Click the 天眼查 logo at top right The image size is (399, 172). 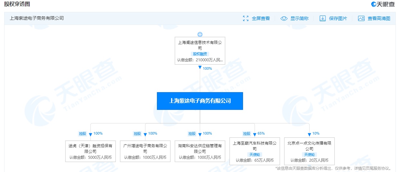click(383, 4)
